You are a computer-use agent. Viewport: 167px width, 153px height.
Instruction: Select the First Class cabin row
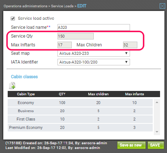80,119
